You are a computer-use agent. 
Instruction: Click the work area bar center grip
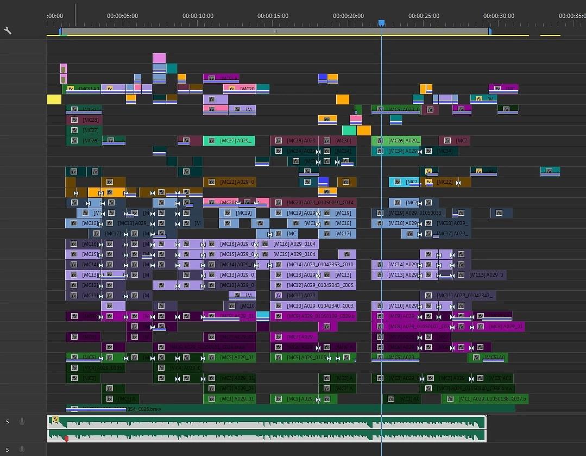(x=275, y=32)
